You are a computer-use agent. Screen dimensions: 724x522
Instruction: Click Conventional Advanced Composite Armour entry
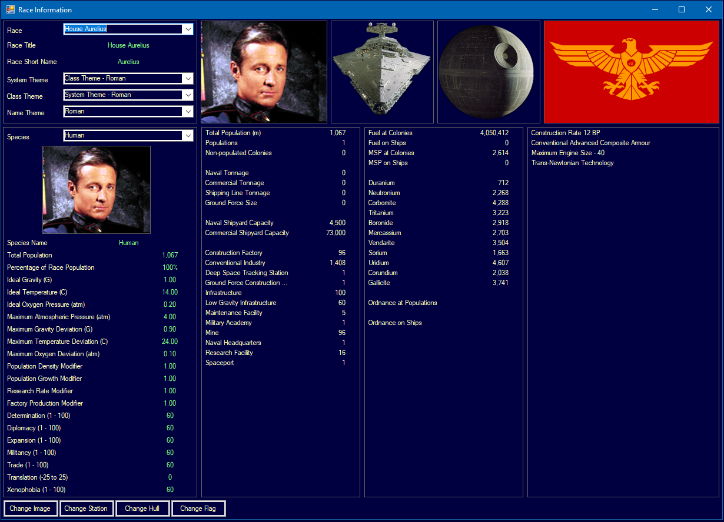[x=591, y=143]
